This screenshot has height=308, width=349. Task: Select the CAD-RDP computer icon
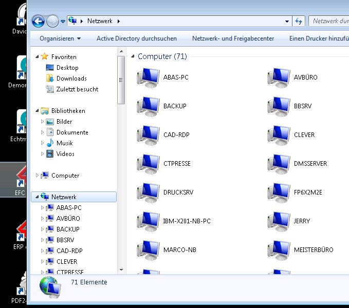148,135
